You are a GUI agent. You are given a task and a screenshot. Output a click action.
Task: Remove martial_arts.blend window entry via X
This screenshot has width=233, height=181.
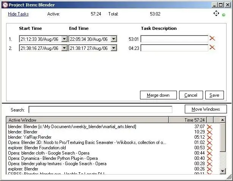click(x=209, y=127)
